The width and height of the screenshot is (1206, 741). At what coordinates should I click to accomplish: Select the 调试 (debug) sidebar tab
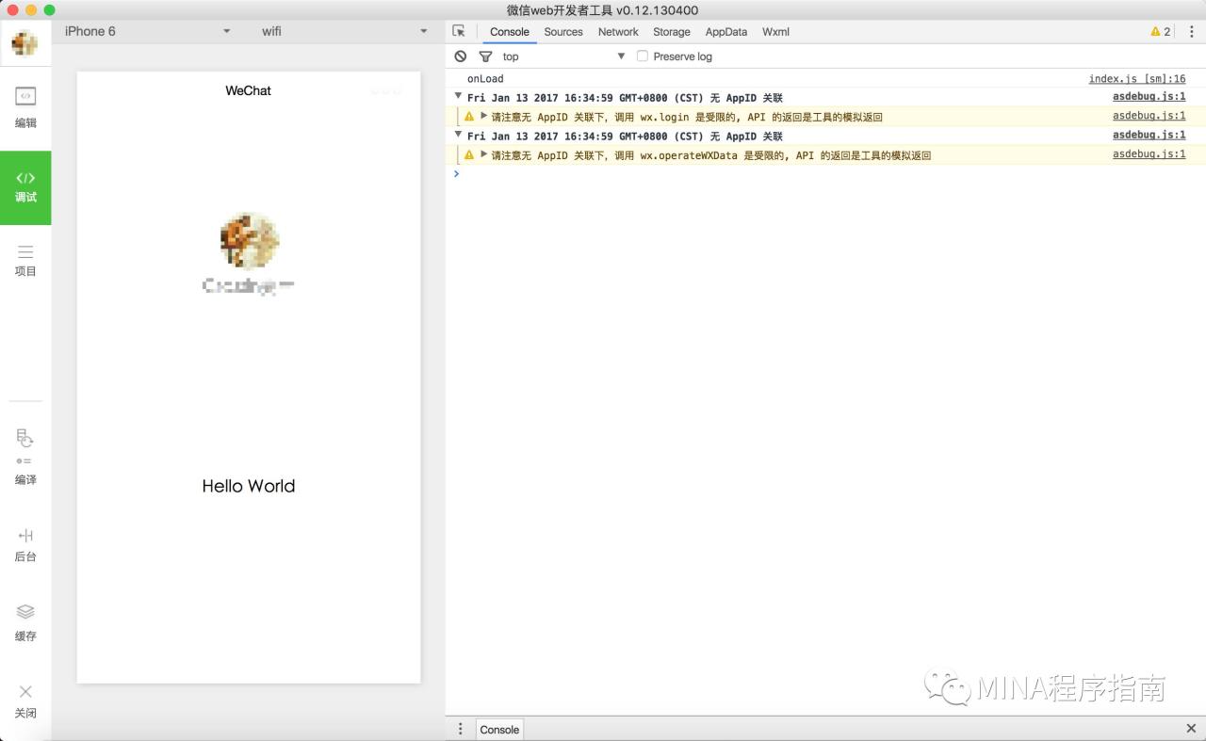25,186
